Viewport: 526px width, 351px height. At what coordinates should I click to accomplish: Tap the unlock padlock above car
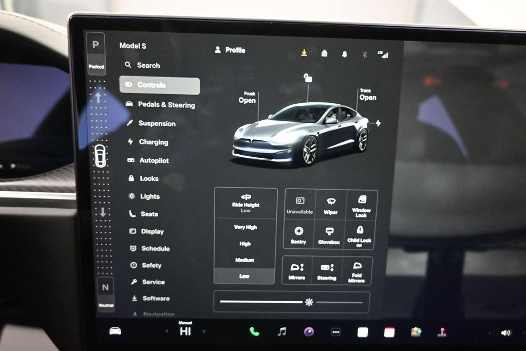(308, 78)
